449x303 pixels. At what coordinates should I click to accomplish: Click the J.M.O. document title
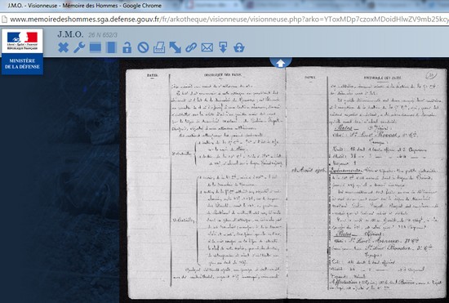[x=70, y=34]
